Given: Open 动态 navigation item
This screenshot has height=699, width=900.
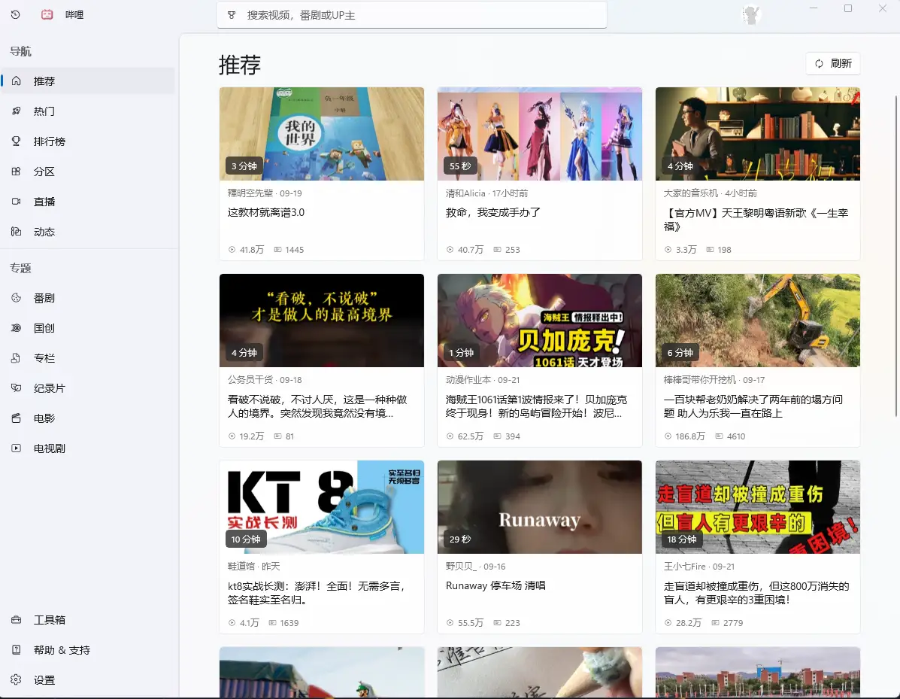Looking at the screenshot, I should point(89,232).
